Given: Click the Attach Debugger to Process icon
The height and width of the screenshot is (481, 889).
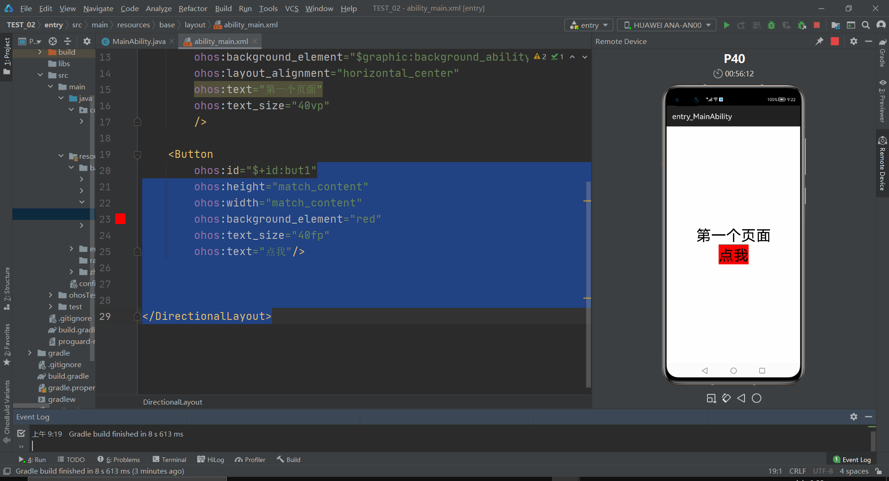Looking at the screenshot, I should point(802,25).
